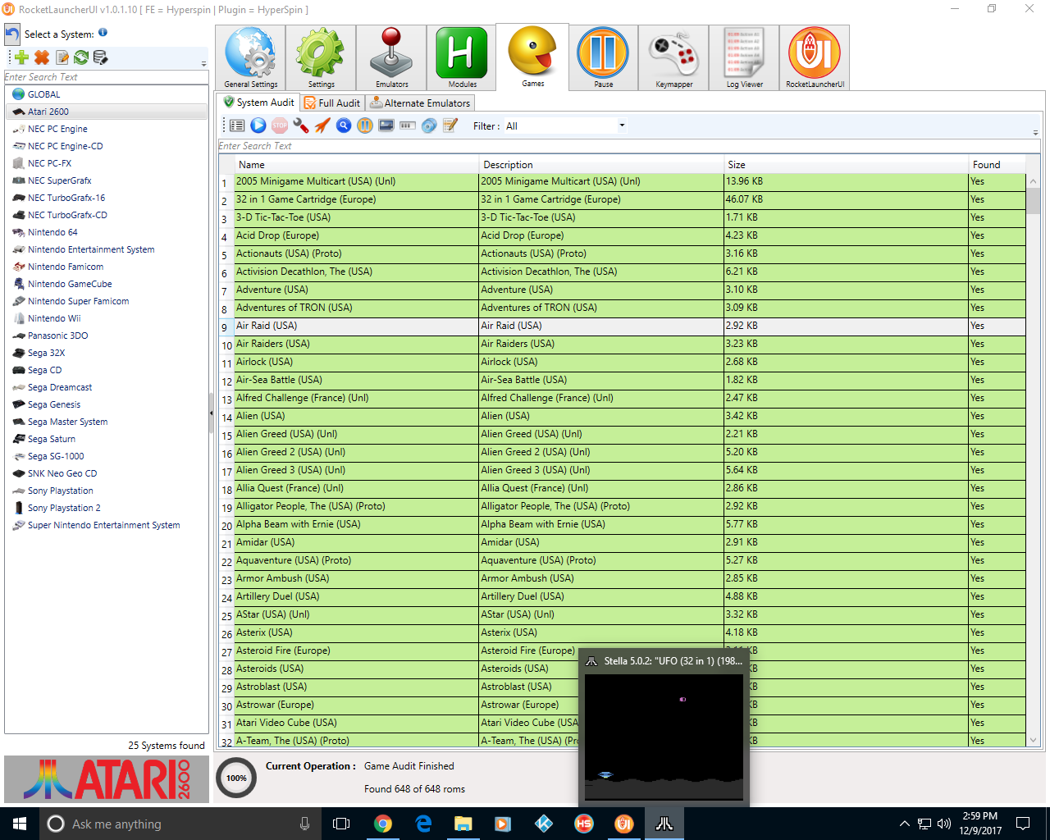Select Air Raid (USA) game name

click(267, 326)
